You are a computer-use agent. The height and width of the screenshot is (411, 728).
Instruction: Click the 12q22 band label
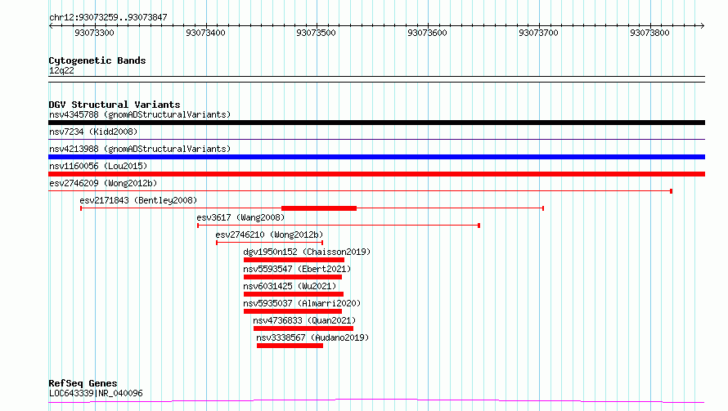[x=61, y=70]
